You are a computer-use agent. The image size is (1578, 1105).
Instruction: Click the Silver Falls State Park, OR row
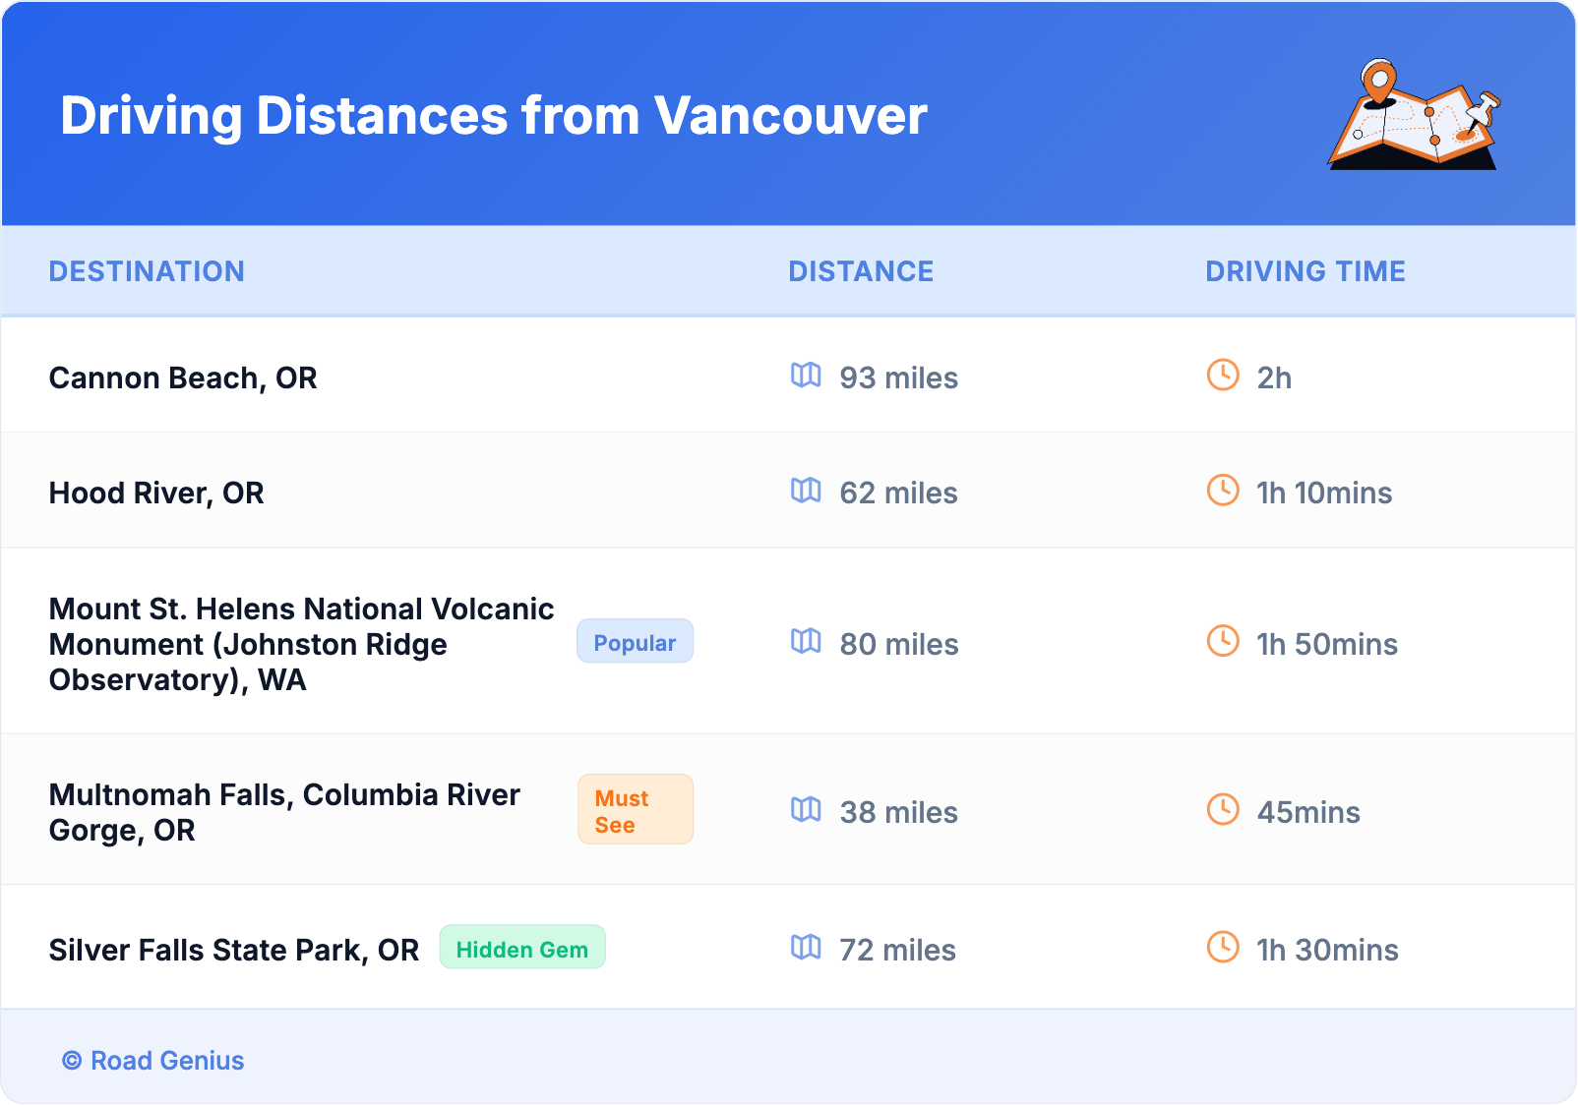[233, 951]
